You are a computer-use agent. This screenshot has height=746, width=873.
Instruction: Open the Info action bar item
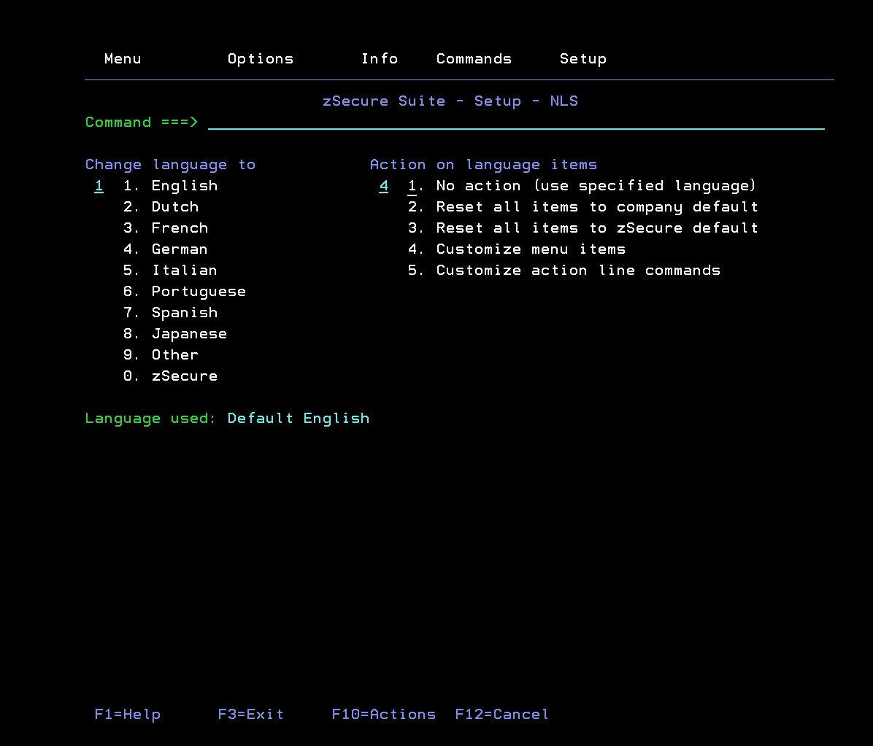380,59
